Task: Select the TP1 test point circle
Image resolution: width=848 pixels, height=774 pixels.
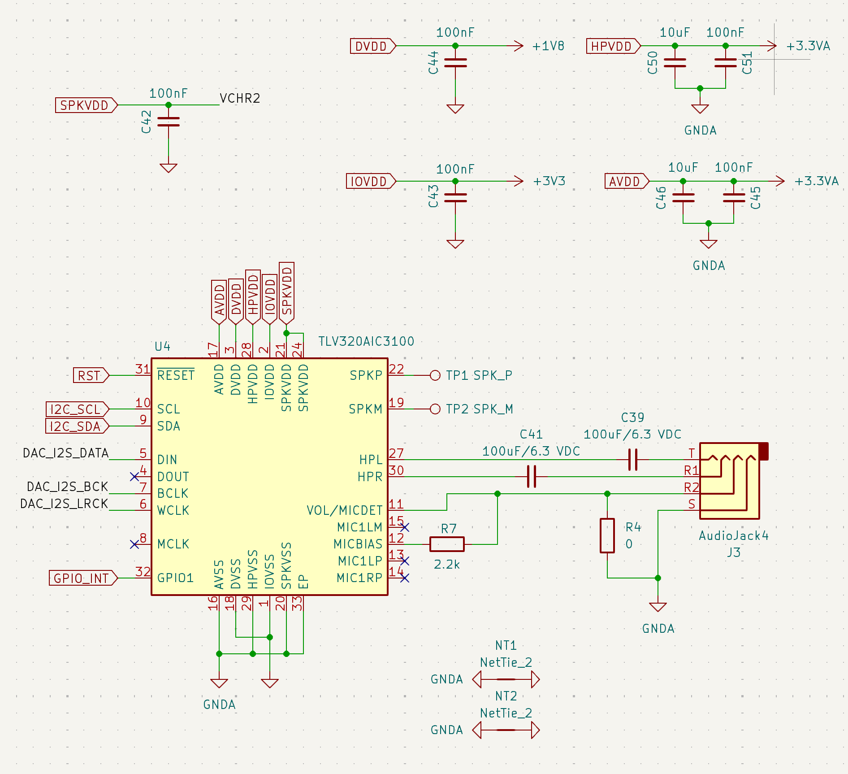Action: pos(435,375)
